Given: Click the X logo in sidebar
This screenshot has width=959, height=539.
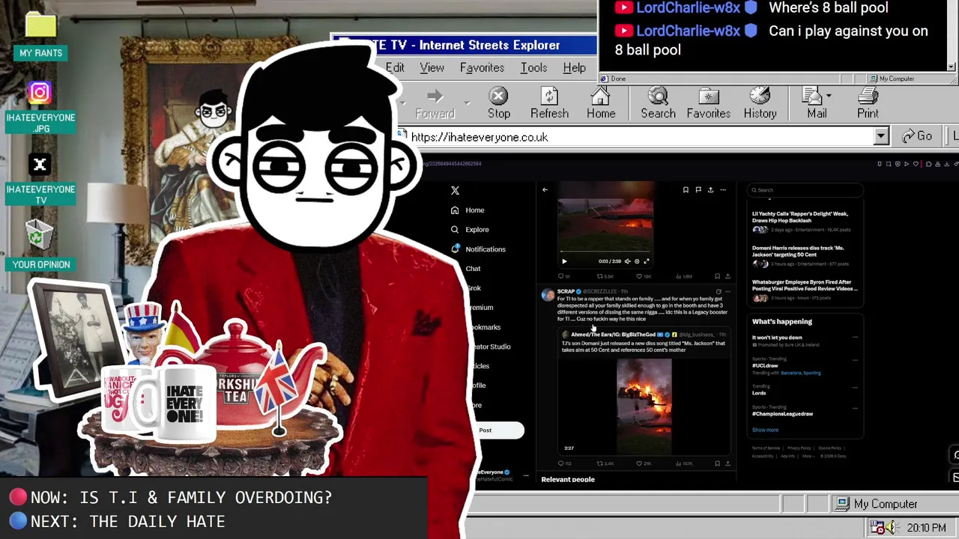Looking at the screenshot, I should (x=455, y=191).
